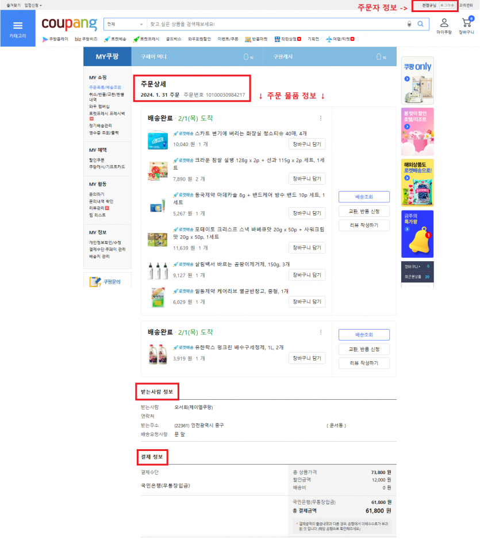Image resolution: width=480 pixels, height=543 pixels.
Task: Click the voice search microphone icon
Action: click(409, 24)
